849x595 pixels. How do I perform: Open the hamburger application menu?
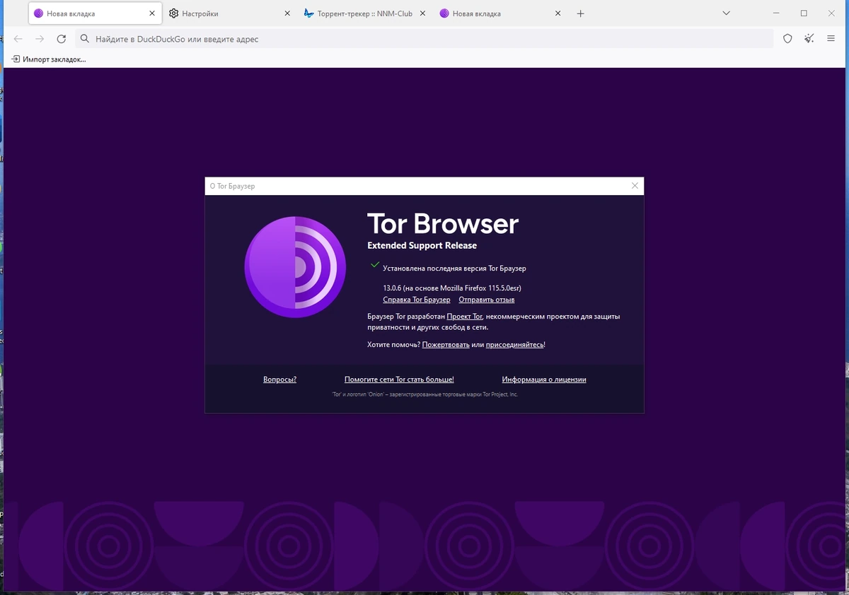click(x=831, y=39)
